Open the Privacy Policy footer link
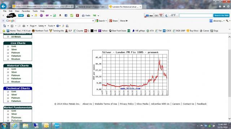 [127, 104]
